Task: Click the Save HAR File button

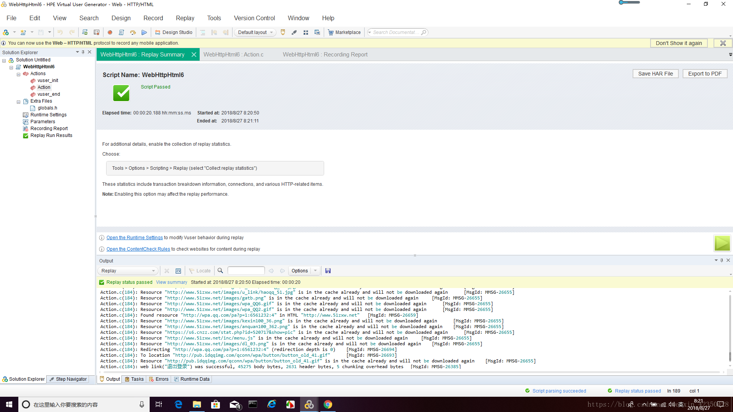Action: click(656, 74)
